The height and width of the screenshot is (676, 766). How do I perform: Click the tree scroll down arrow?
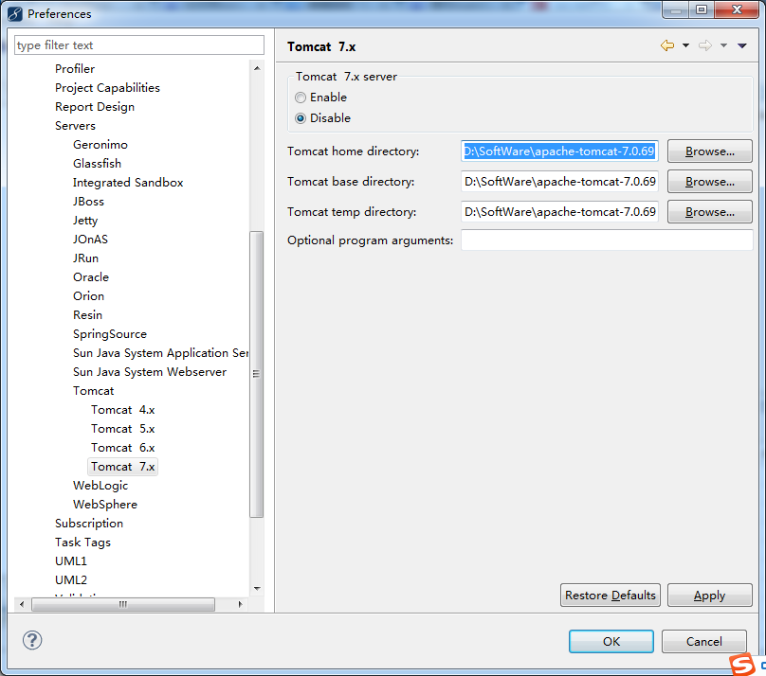click(x=257, y=589)
